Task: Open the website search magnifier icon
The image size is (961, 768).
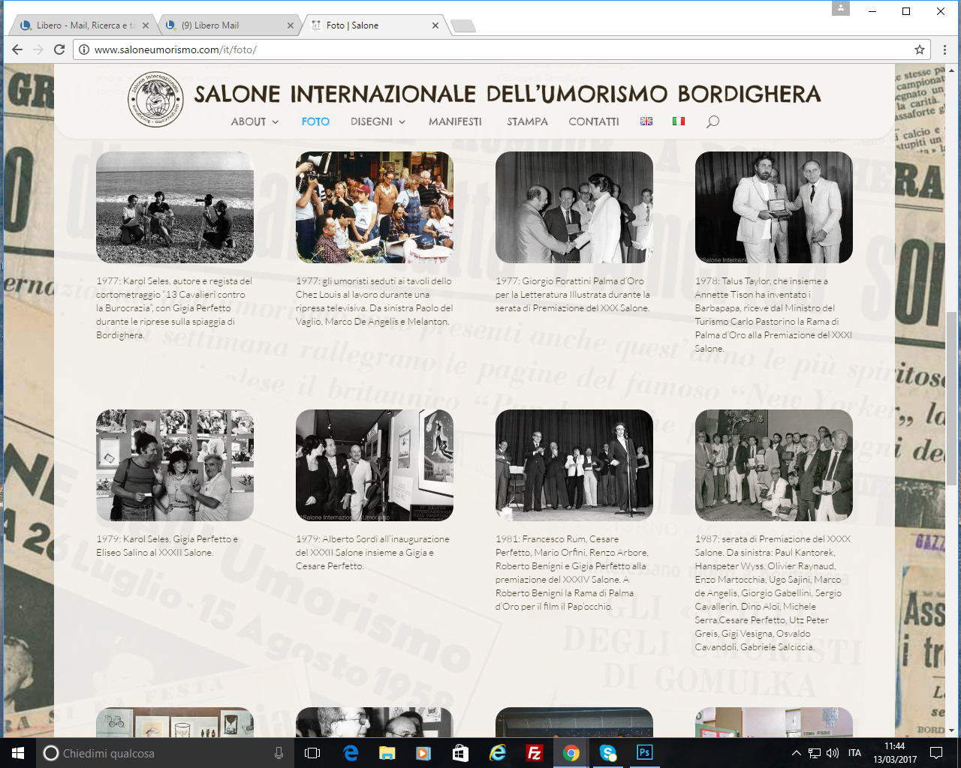Action: [712, 121]
